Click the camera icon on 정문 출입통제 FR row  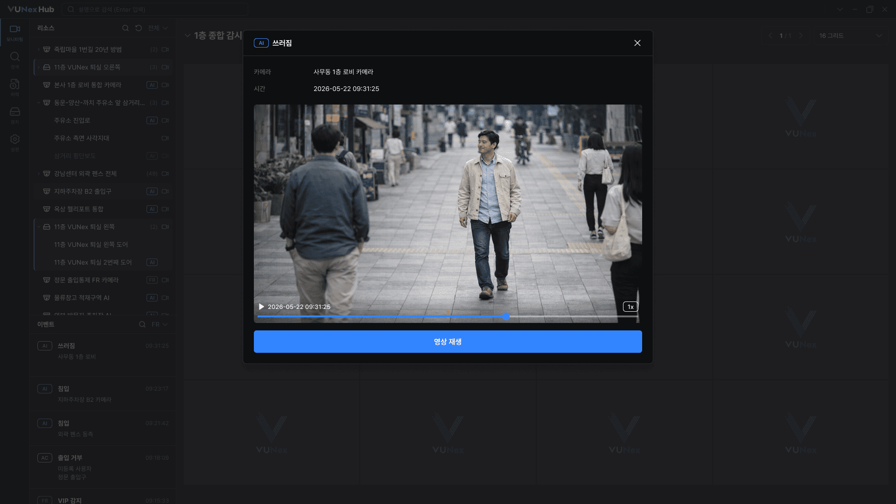(165, 280)
